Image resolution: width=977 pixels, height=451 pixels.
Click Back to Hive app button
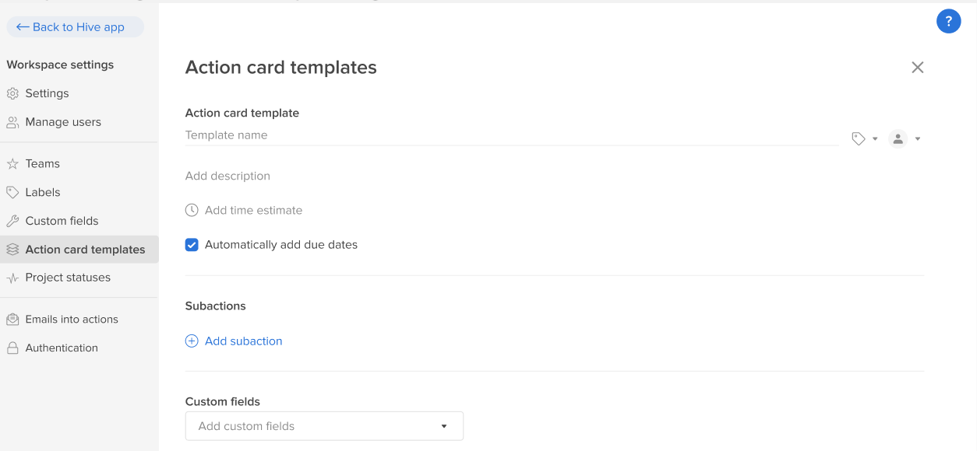tap(76, 27)
